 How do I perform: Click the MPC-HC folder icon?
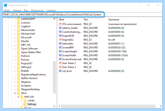(x=18, y=45)
